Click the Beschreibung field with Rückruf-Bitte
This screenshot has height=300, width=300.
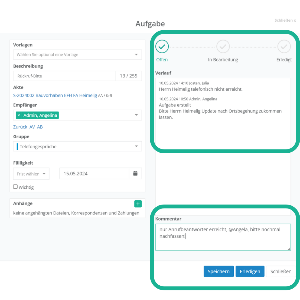pyautogui.click(x=64, y=76)
